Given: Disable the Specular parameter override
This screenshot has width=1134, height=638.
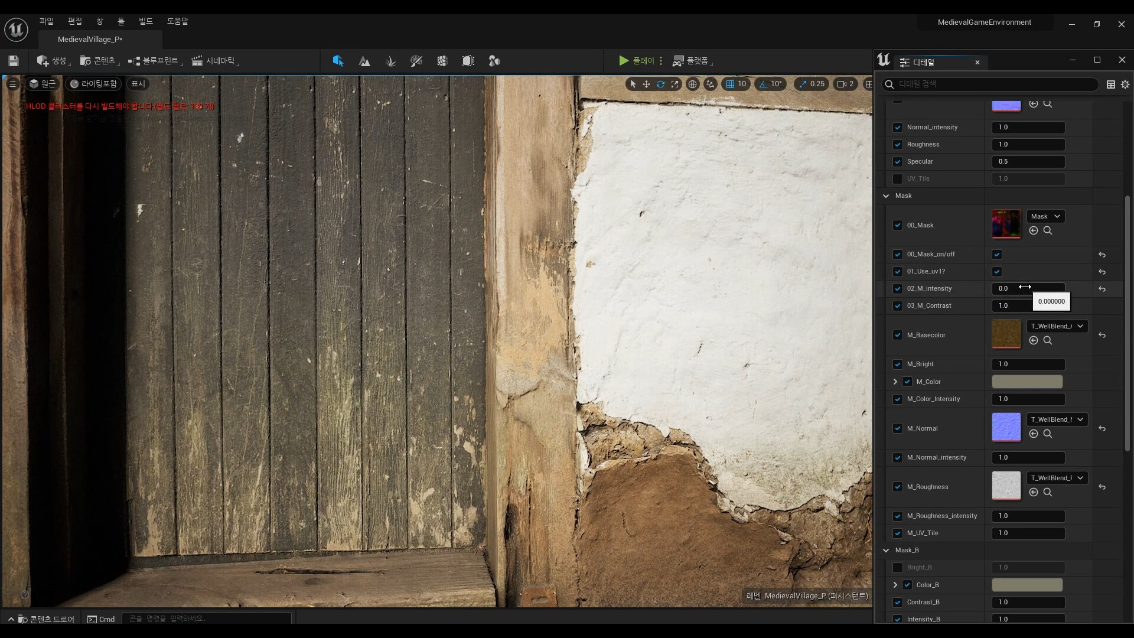Looking at the screenshot, I should (x=898, y=162).
